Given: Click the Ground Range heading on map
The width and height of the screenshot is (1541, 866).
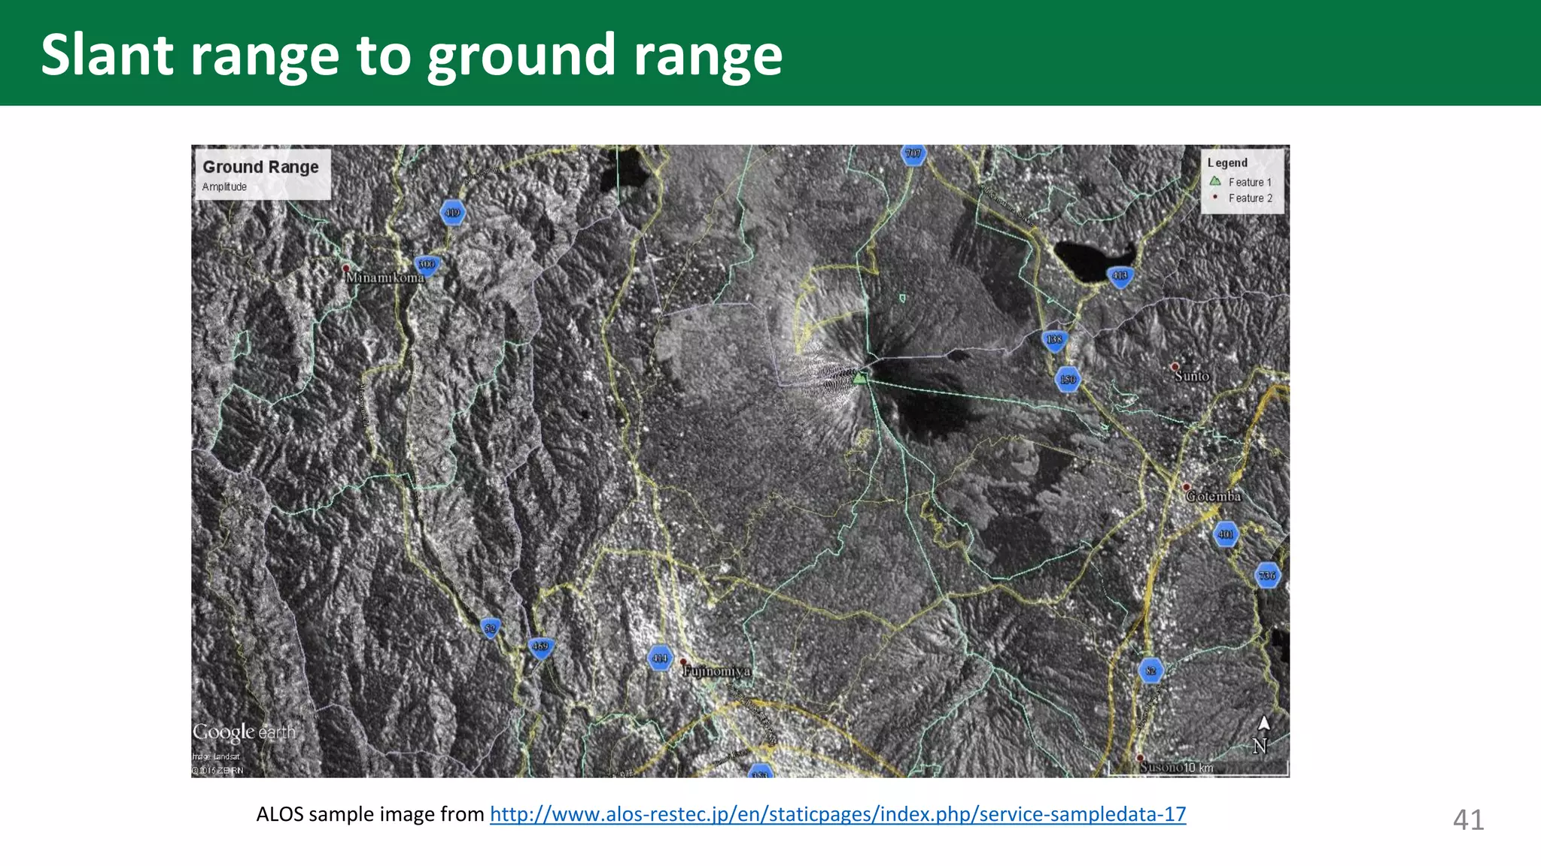Looking at the screenshot, I should coord(260,167).
